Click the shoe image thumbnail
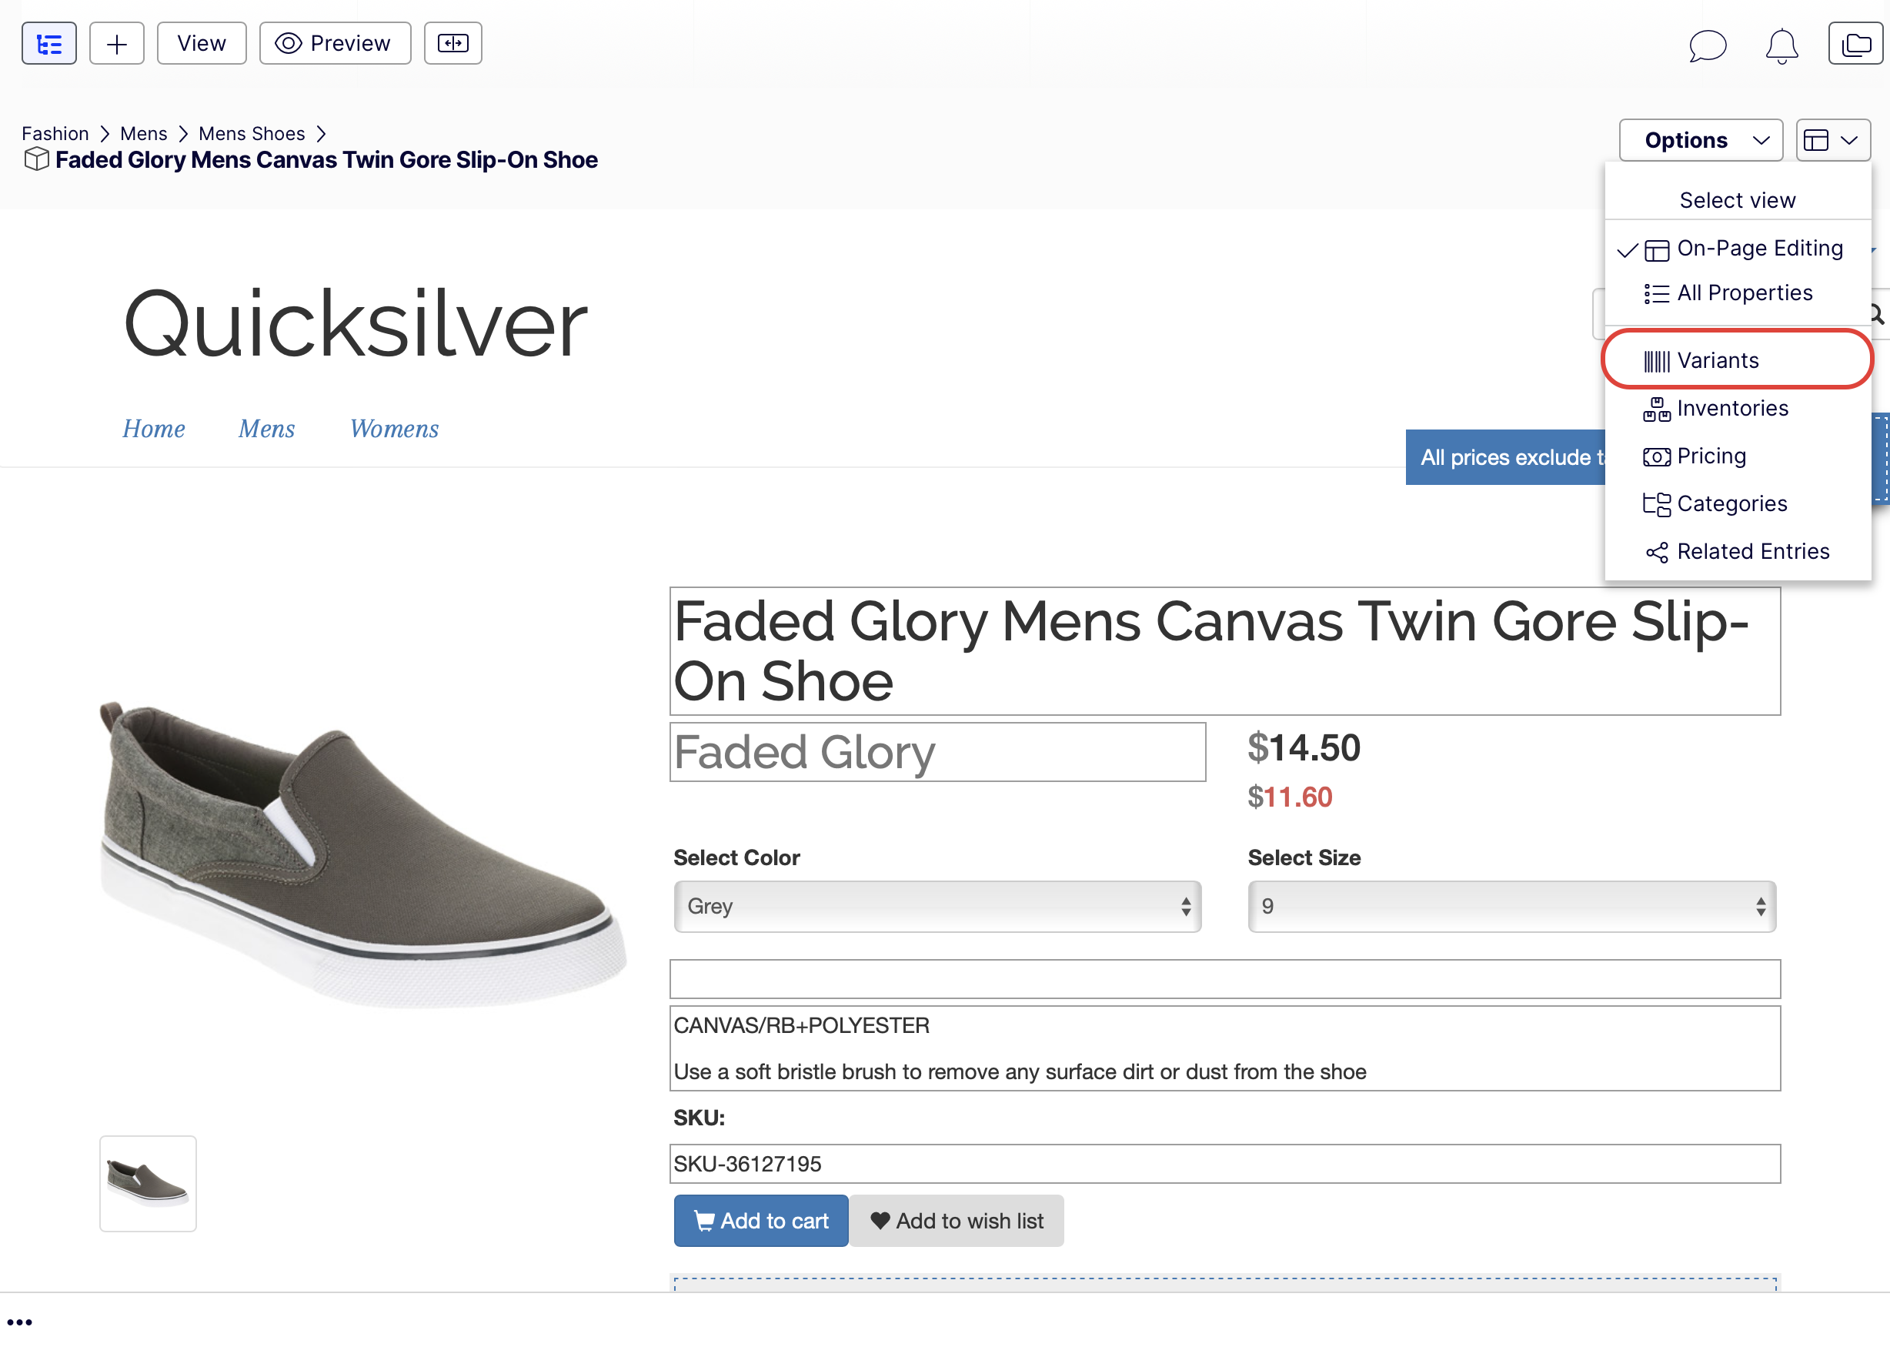 point(148,1184)
